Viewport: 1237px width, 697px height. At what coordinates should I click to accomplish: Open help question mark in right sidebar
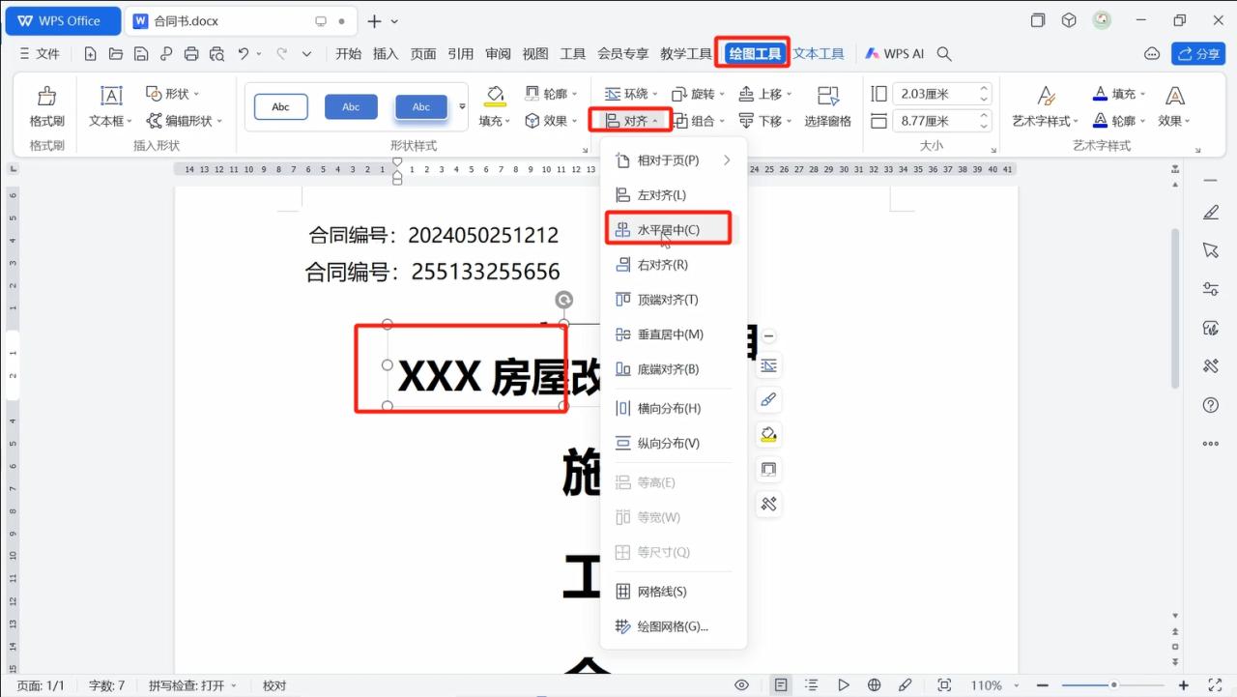tap(1211, 405)
